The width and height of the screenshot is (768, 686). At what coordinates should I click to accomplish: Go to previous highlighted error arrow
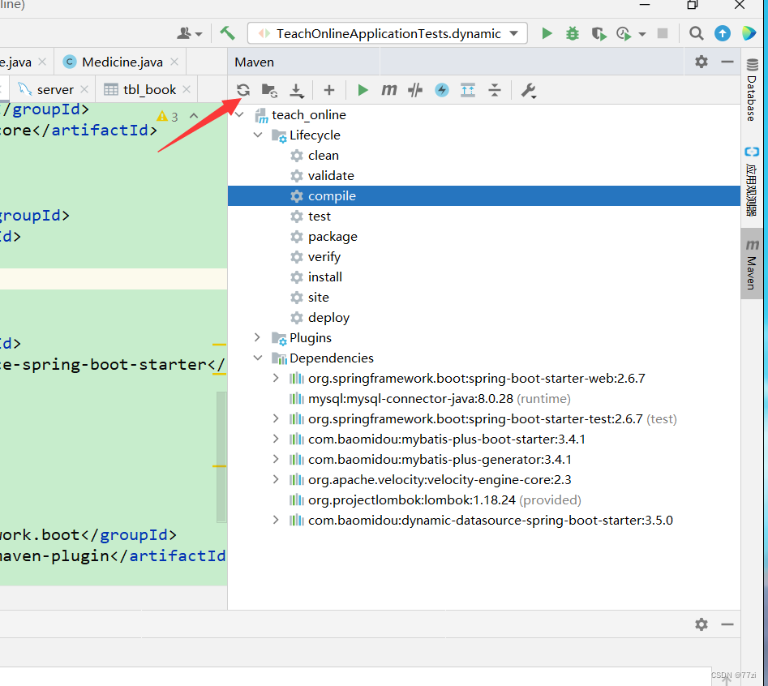coord(194,116)
